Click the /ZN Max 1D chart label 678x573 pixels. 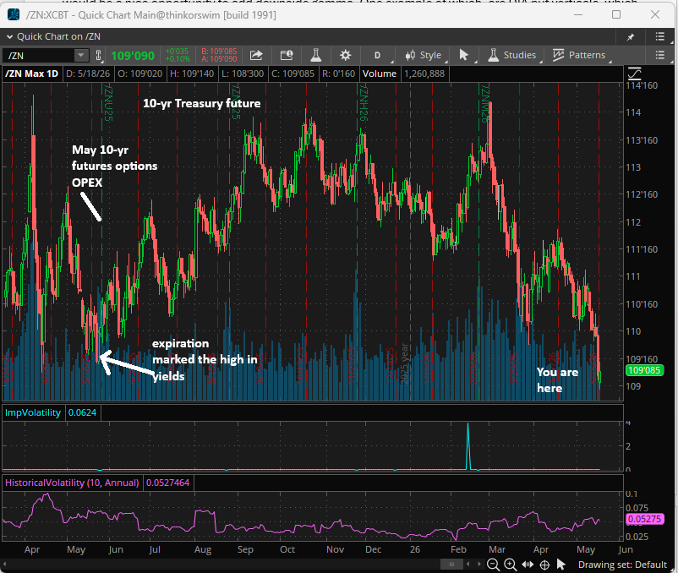point(31,74)
